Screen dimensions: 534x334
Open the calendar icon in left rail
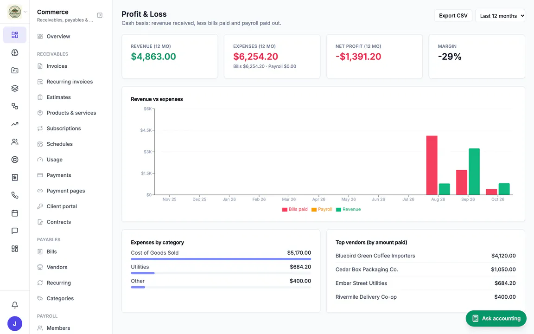click(x=15, y=213)
